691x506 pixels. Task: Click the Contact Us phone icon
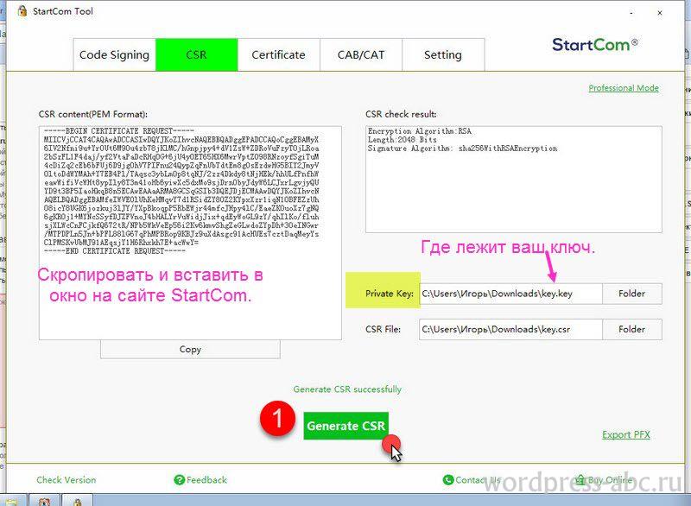448,480
